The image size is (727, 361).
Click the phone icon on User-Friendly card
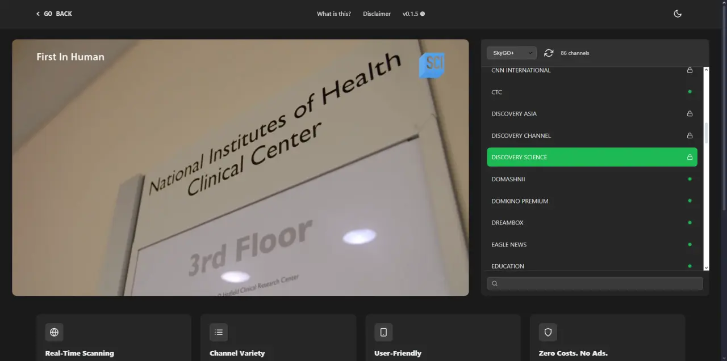tap(383, 332)
